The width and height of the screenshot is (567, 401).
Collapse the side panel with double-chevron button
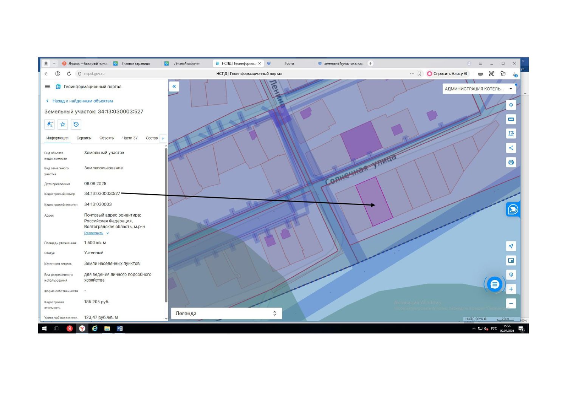[x=174, y=87]
